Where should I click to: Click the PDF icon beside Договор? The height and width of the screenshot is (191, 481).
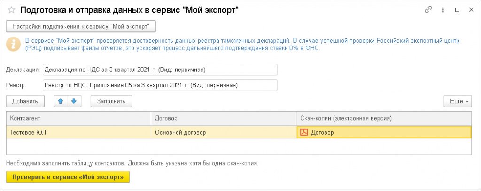[304, 132]
